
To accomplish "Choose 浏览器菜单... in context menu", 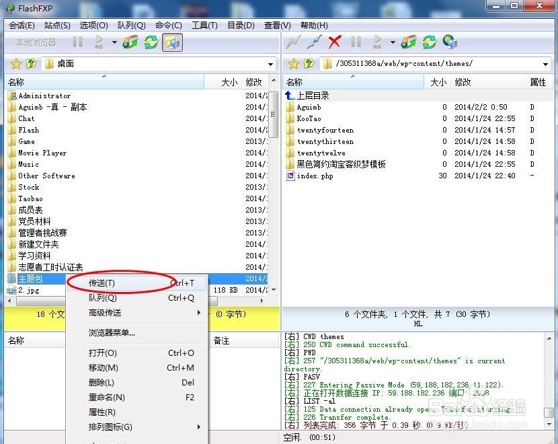I will [x=137, y=332].
